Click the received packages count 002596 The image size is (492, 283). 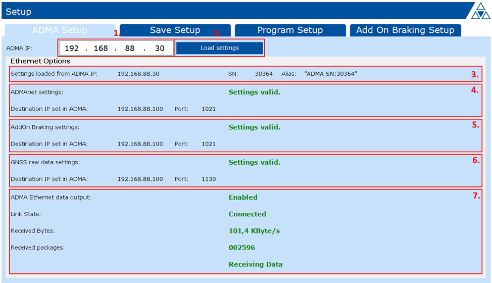coord(242,248)
